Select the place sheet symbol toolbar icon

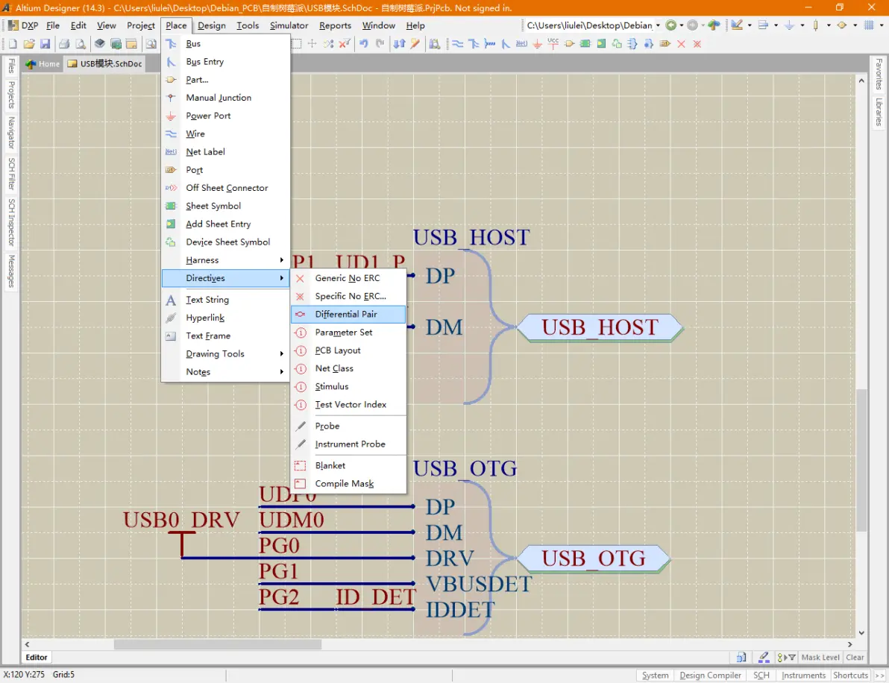pos(585,44)
